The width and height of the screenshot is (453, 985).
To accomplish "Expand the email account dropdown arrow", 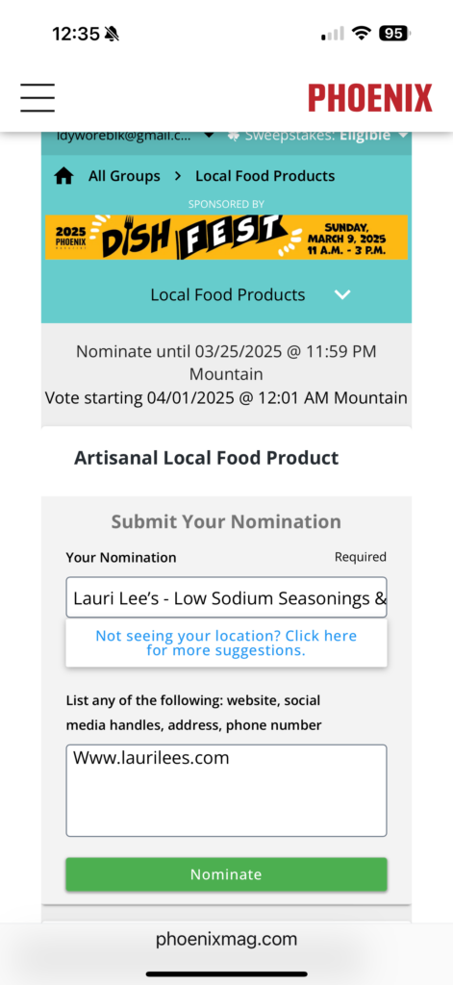I will point(210,135).
